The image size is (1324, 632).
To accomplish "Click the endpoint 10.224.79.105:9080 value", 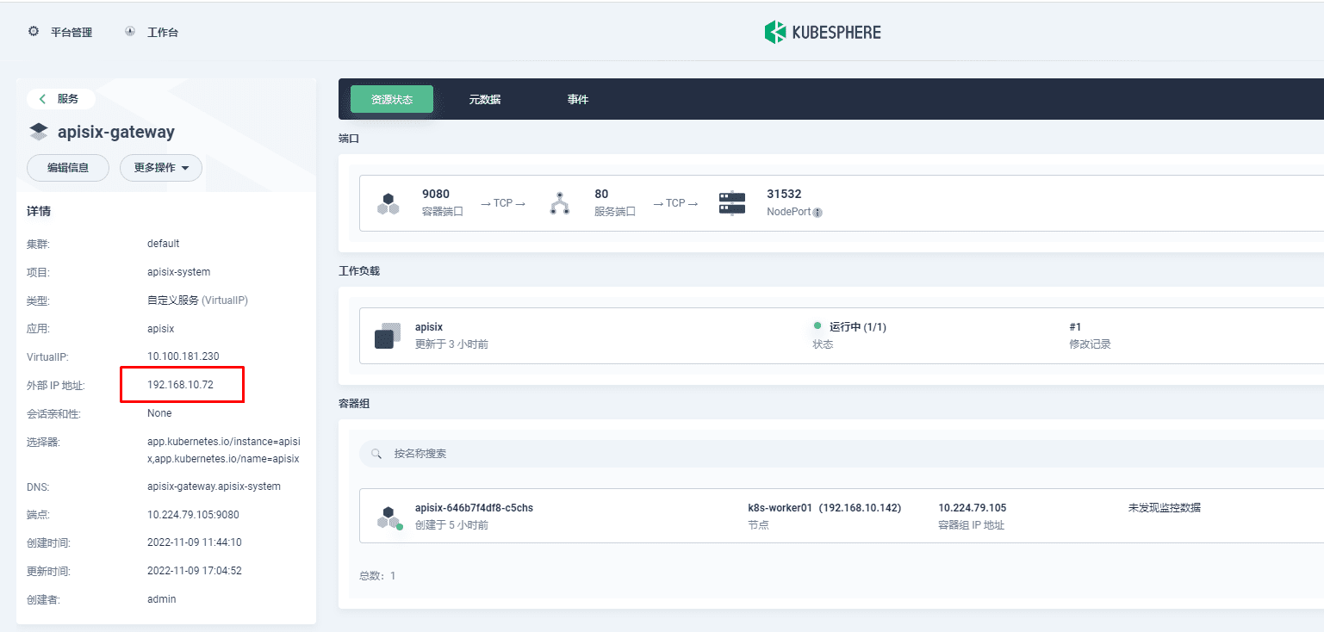I will coord(193,515).
